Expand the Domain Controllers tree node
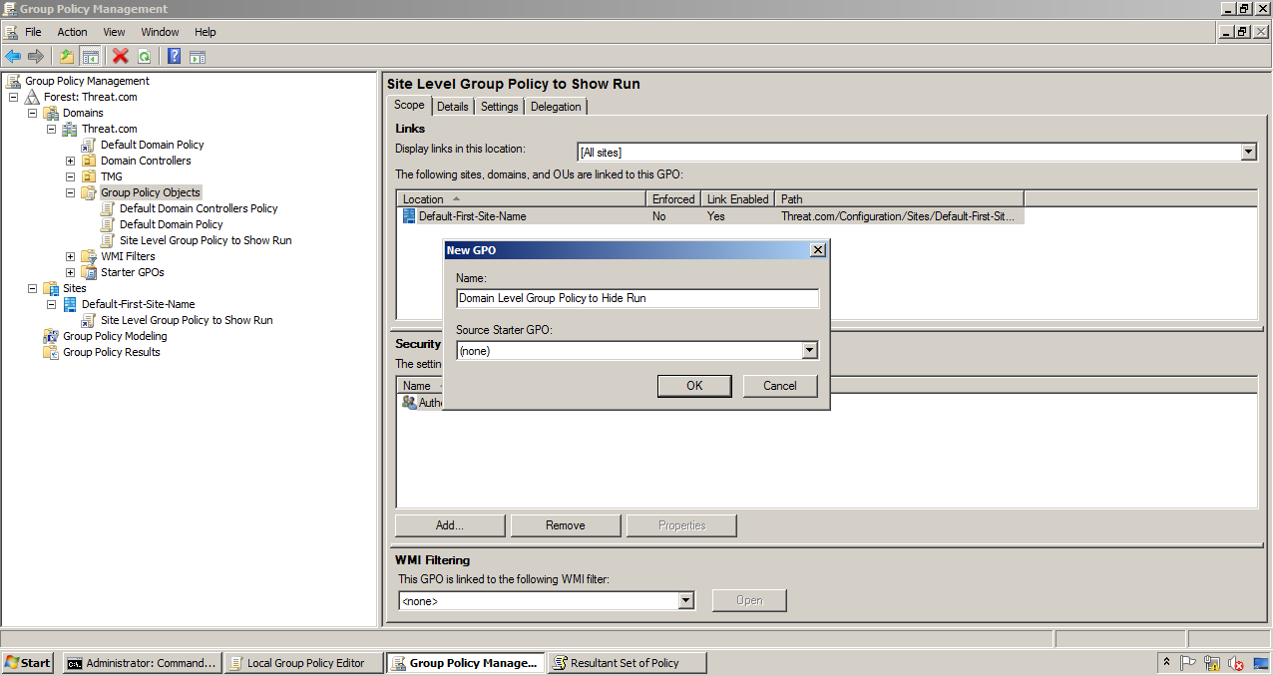1273x676 pixels. tap(70, 161)
